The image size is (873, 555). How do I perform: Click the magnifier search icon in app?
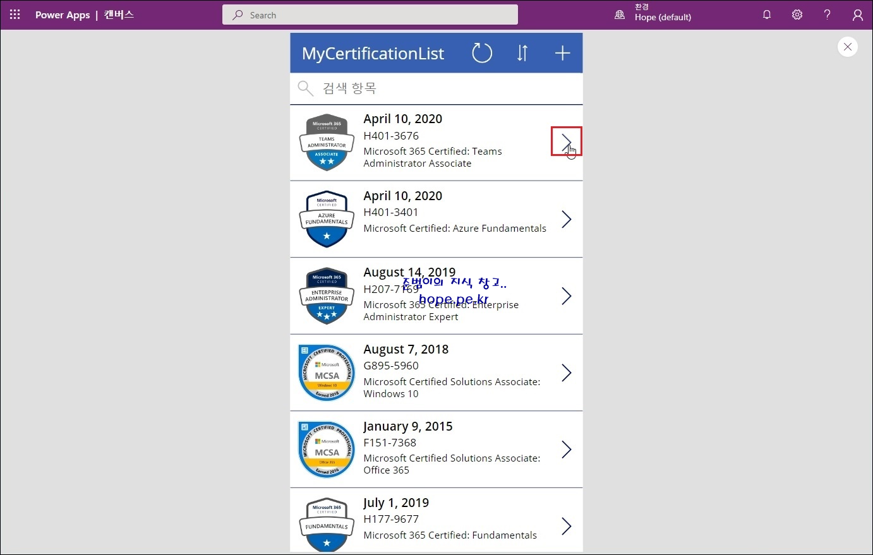(305, 88)
